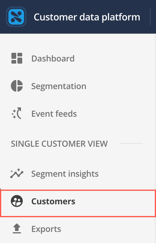Select the Exports upload arrow icon
Viewport: 156px width, 243px height.
(17, 229)
